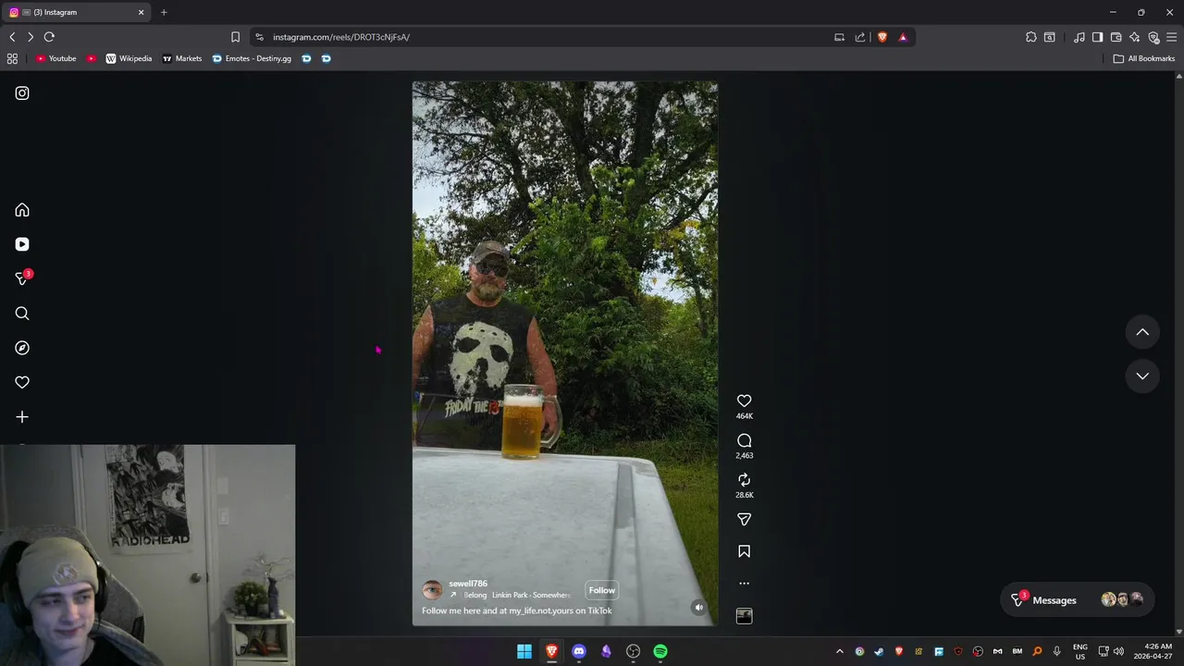
Task: Close the Instagram browser tab
Action: pos(142,12)
